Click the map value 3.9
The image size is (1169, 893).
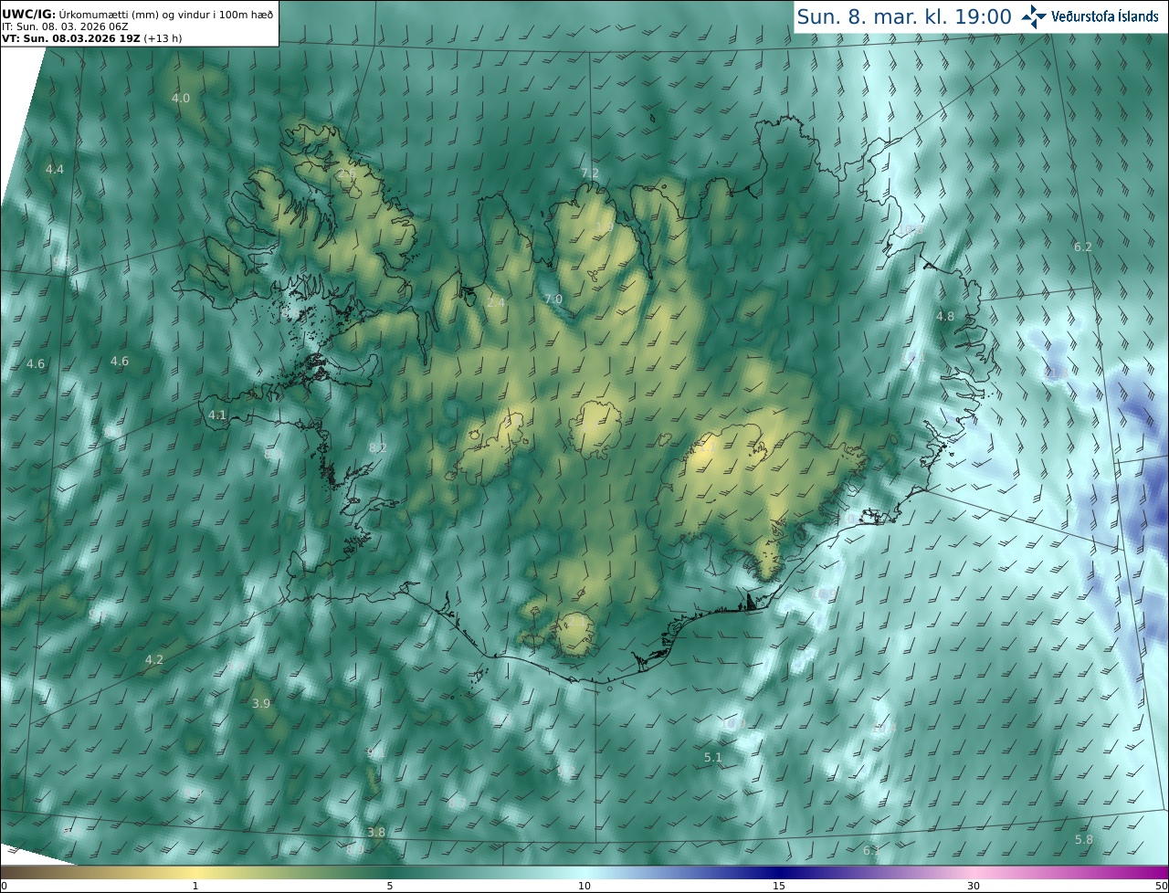[261, 703]
